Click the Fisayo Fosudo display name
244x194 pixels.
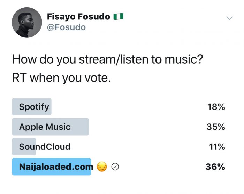click(x=78, y=17)
